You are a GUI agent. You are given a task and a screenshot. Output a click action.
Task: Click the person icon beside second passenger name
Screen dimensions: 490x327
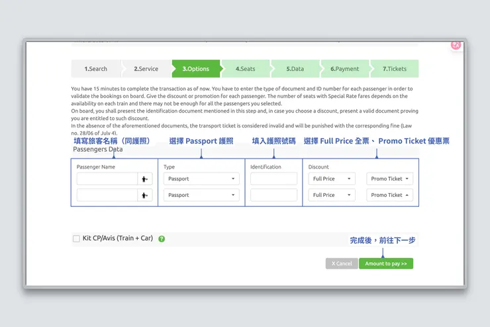(145, 195)
